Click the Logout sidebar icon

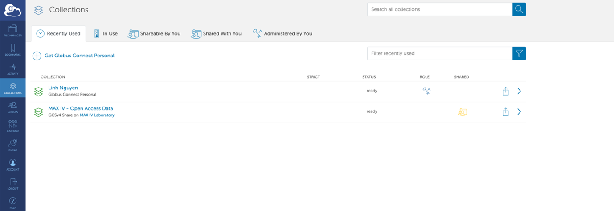point(12,183)
